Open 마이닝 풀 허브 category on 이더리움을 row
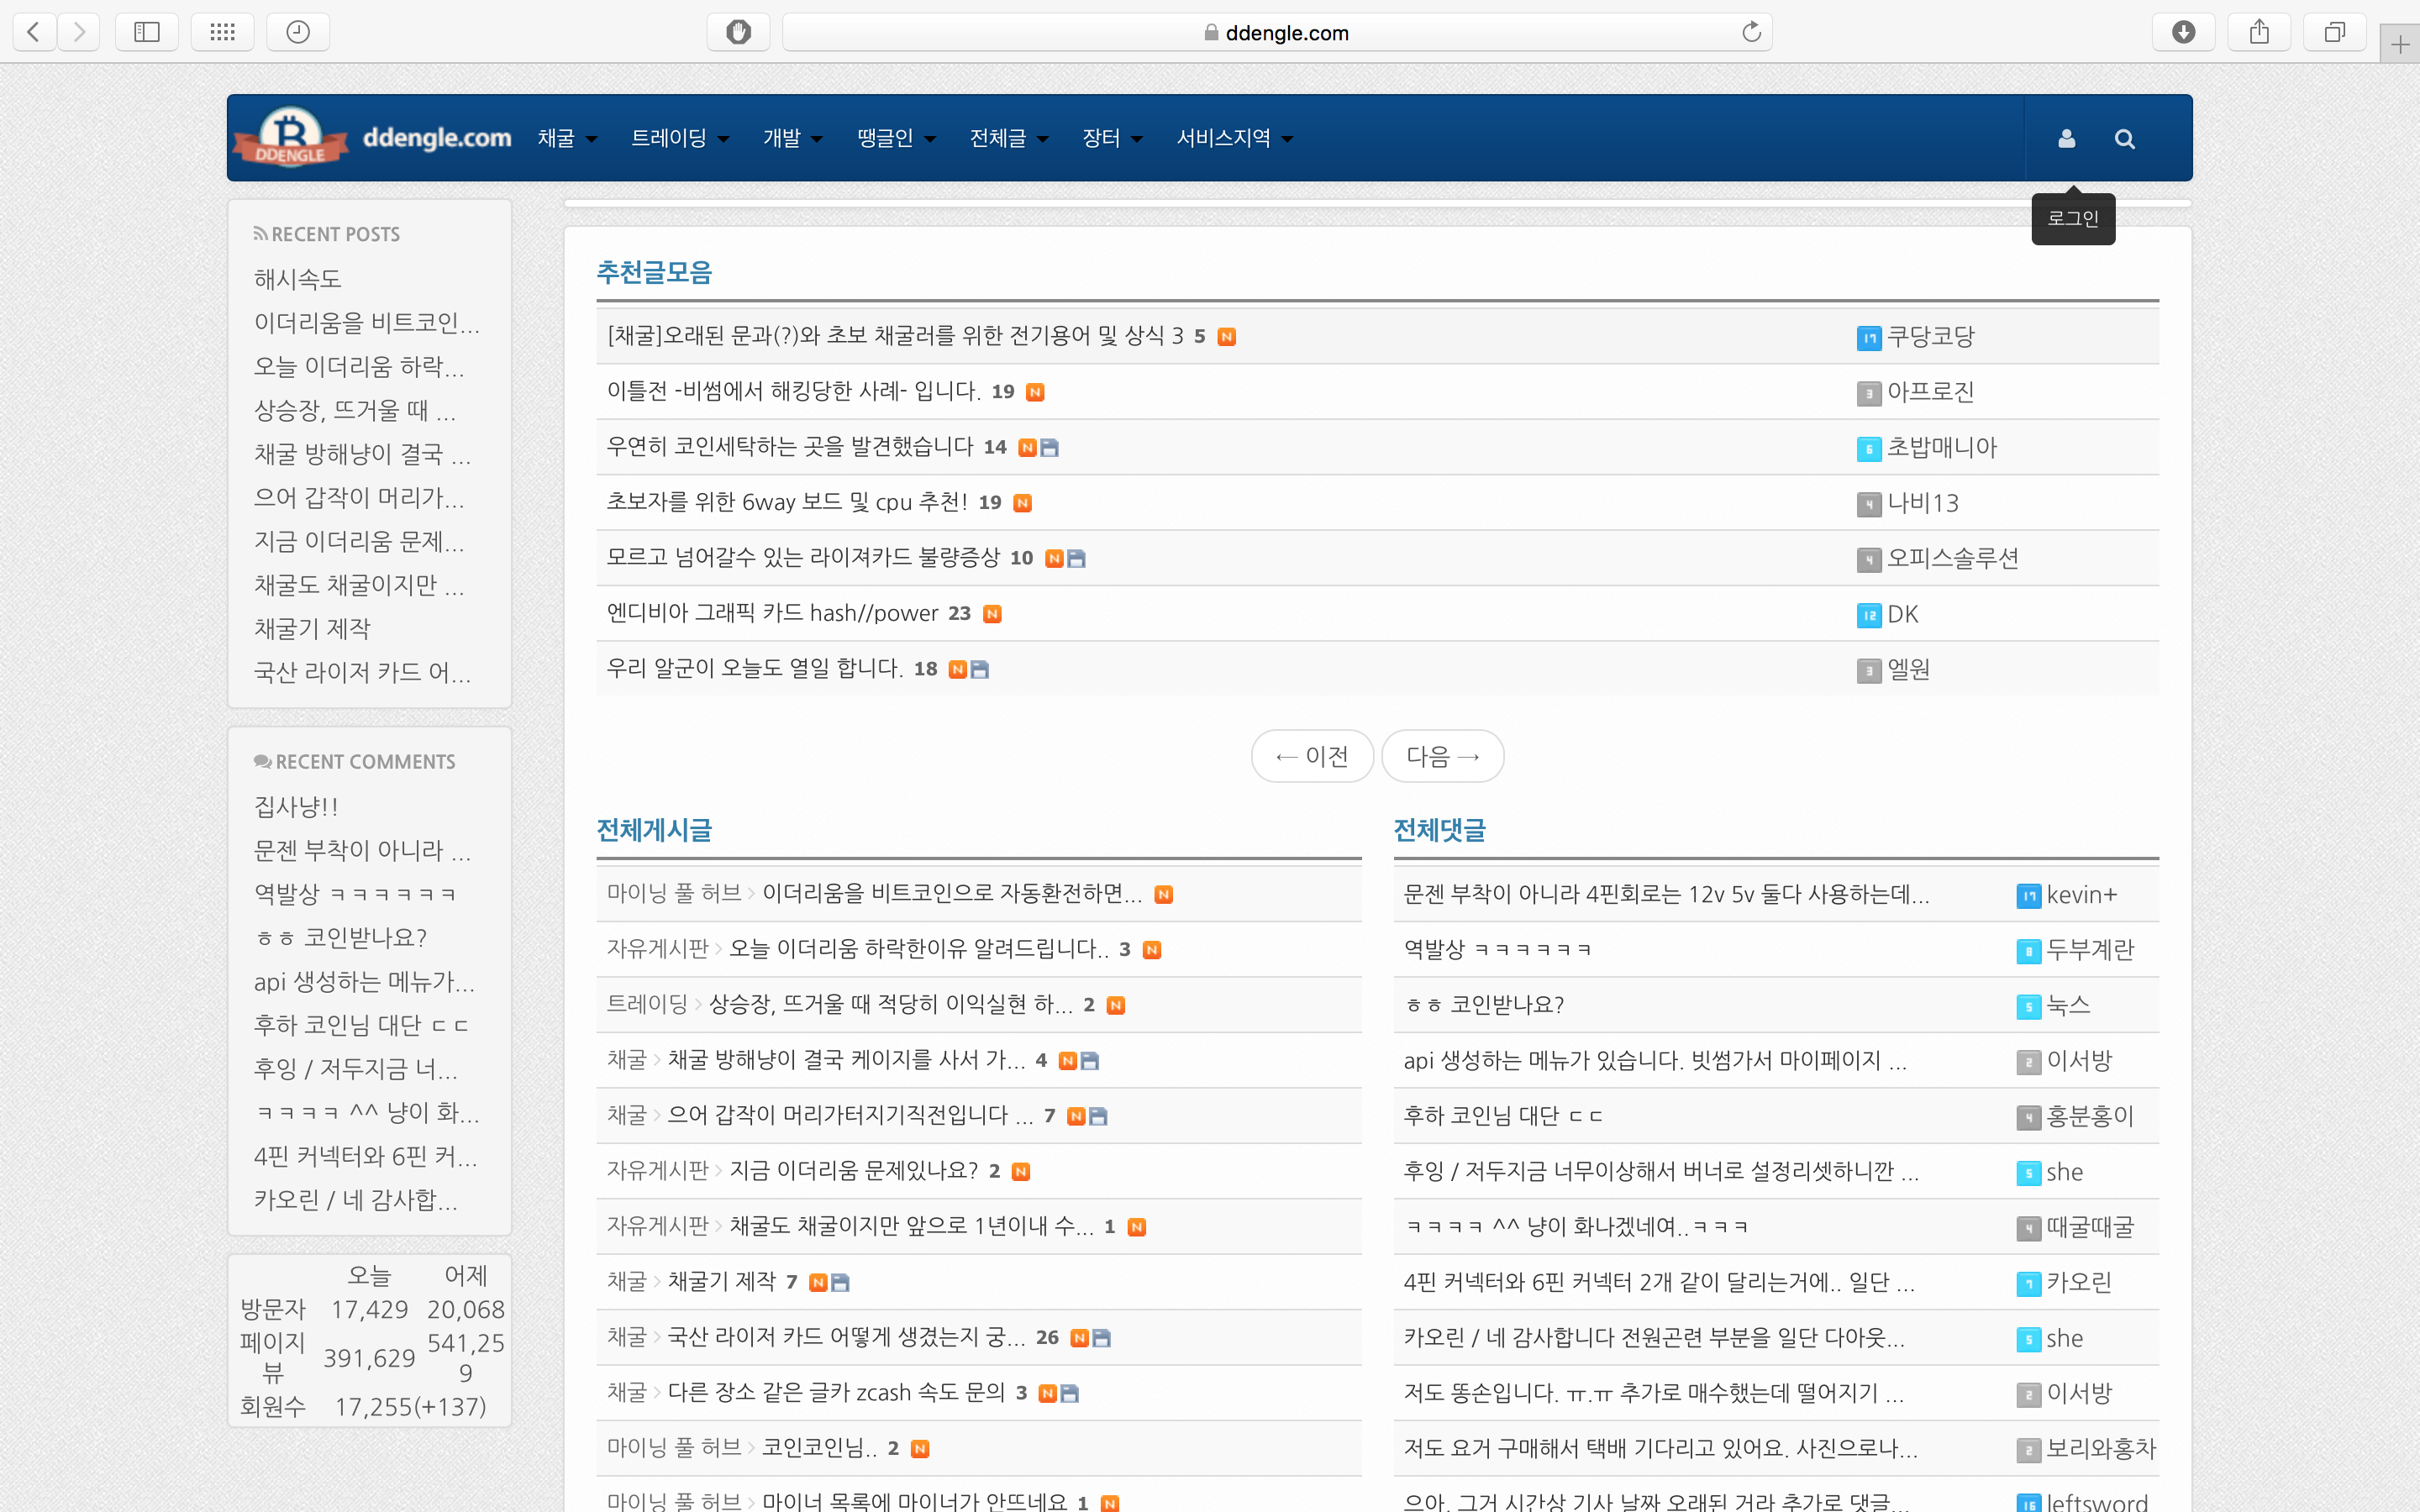This screenshot has height=1512, width=2420. tap(674, 893)
